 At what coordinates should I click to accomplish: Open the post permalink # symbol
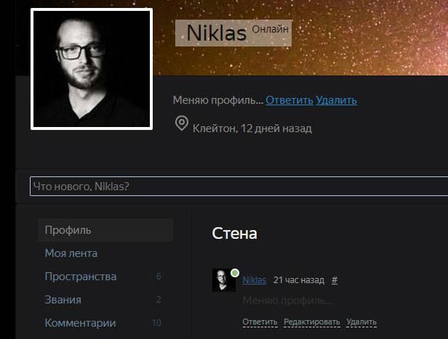(x=335, y=280)
